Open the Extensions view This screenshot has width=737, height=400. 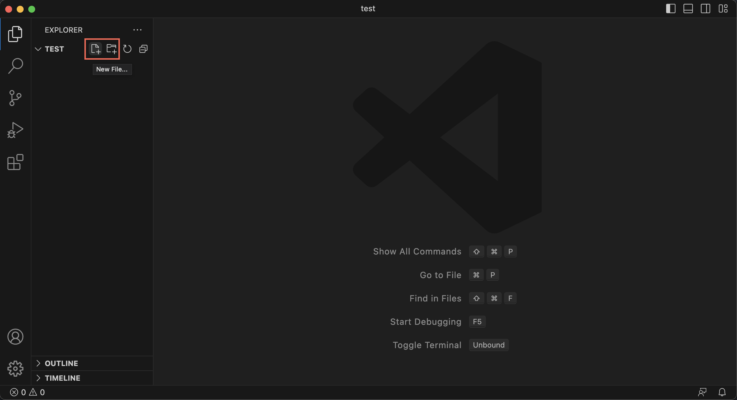[x=15, y=162]
